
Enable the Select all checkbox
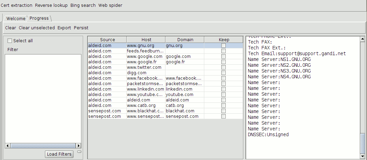click(x=10, y=41)
